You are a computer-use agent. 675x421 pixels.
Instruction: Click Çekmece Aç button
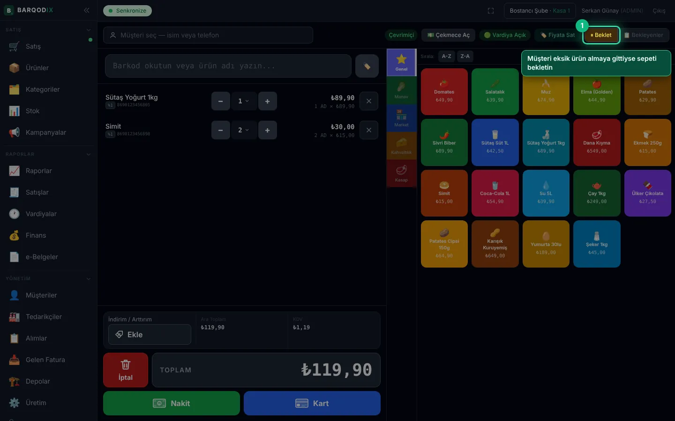tap(449, 35)
